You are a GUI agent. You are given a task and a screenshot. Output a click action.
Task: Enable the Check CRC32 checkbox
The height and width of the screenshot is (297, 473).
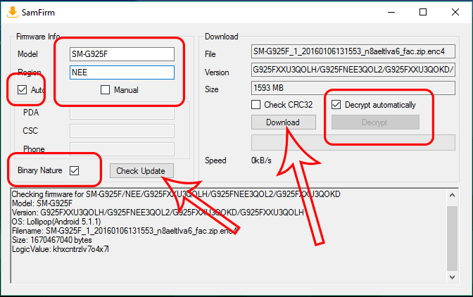(x=256, y=105)
